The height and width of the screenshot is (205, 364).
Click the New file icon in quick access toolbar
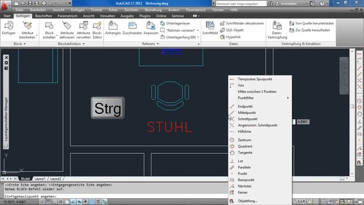coord(16,3)
